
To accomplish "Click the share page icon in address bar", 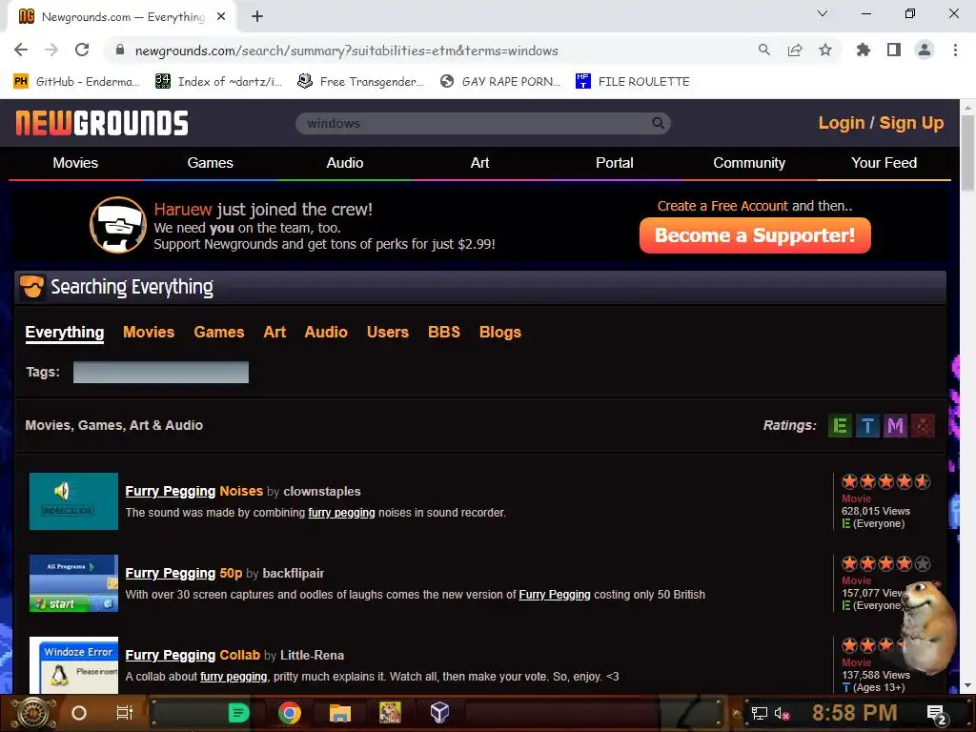I will 794,50.
